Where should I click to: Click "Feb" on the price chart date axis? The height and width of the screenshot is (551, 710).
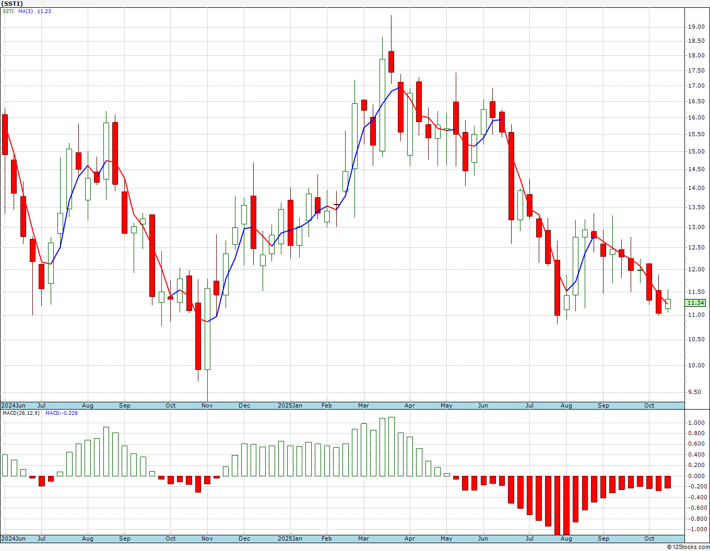tap(327, 405)
